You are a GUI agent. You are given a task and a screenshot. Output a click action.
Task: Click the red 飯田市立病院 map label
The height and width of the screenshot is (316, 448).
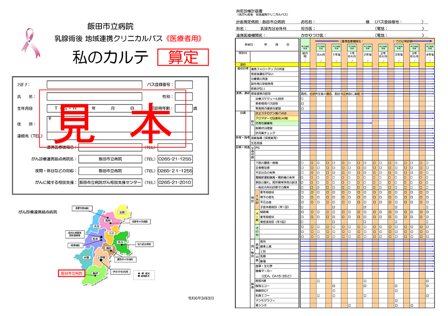(x=71, y=273)
